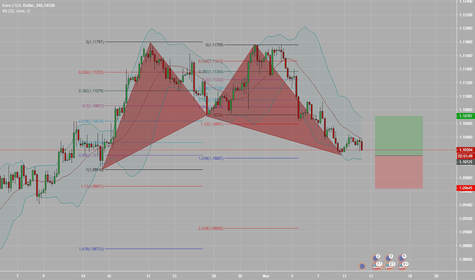The image size is (475, 280).
Task: Open the EU economic event with badge 6
Action: click(402, 258)
